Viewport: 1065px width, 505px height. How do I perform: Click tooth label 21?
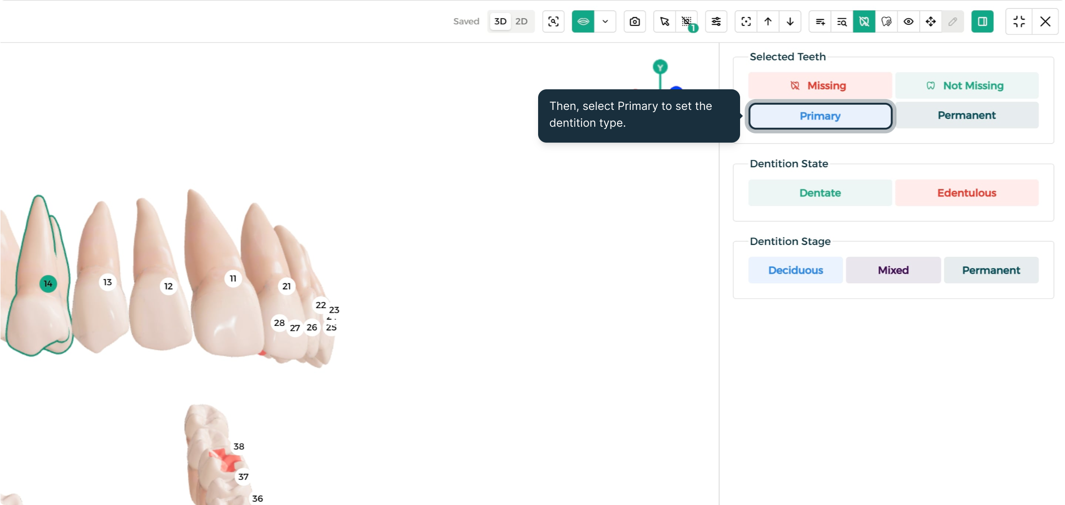click(x=287, y=286)
